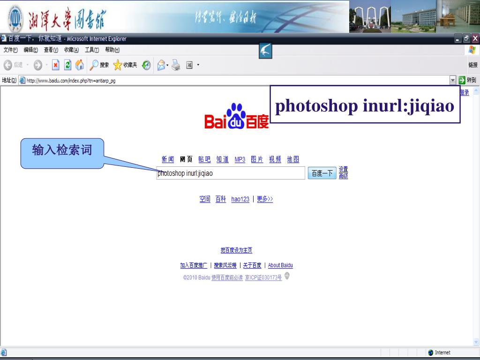
Task: Click the Forward arrow toolbar icon
Action: [x=38, y=65]
